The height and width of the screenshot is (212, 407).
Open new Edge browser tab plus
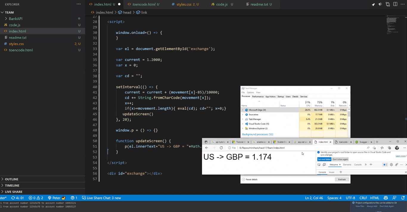click(x=377, y=142)
